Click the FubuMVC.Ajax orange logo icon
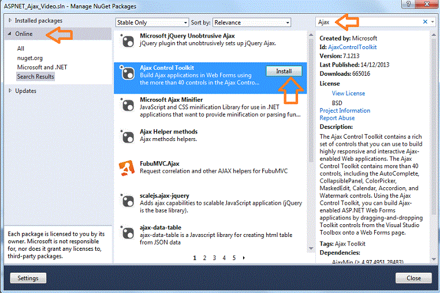 [127, 168]
